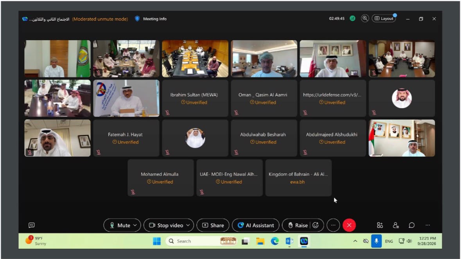Open the Participants panel icon
The height and width of the screenshot is (259, 461).
pyautogui.click(x=396, y=225)
